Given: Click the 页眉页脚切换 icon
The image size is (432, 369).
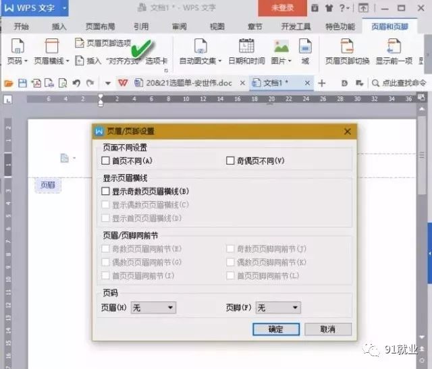Looking at the screenshot, I should click(347, 46).
